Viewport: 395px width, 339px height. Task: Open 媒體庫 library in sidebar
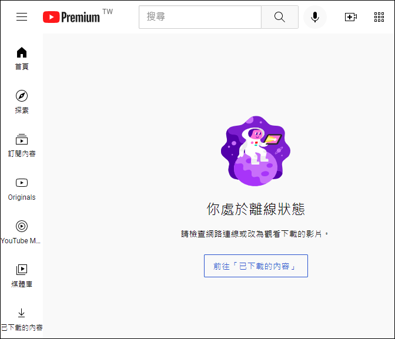click(x=22, y=276)
